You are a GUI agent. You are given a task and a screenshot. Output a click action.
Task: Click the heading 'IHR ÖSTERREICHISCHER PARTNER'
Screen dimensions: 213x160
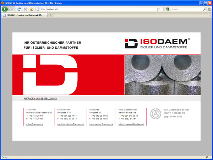pyautogui.click(x=52, y=43)
